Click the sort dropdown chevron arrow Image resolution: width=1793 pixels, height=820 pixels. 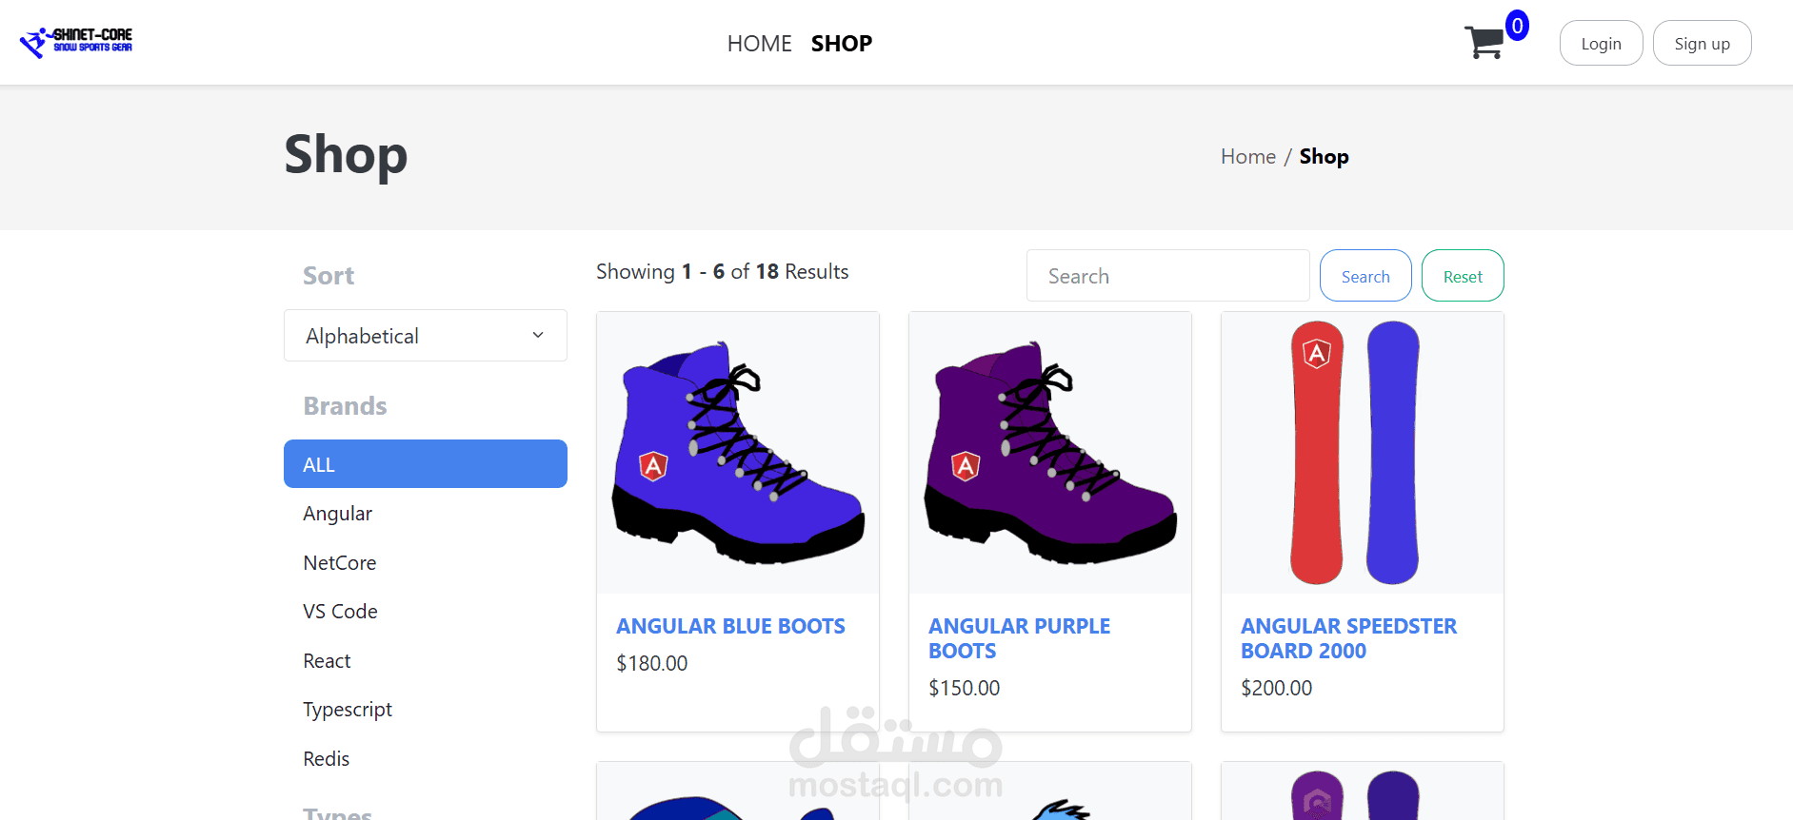point(538,336)
